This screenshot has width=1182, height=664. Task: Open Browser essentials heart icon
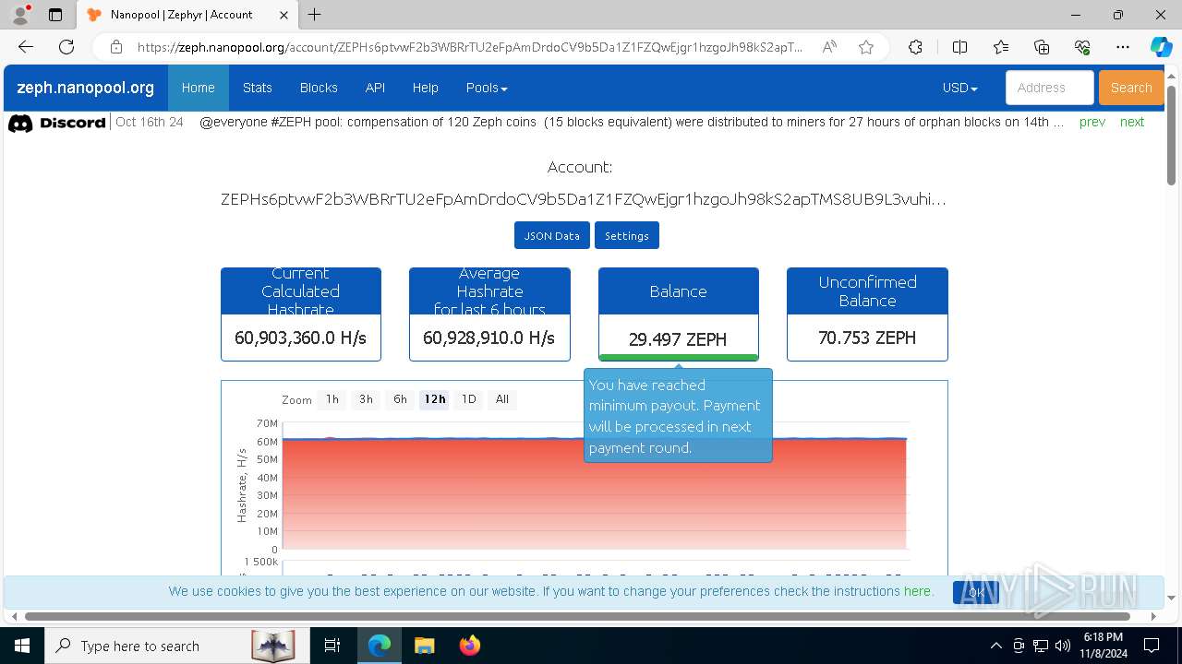[1082, 47]
